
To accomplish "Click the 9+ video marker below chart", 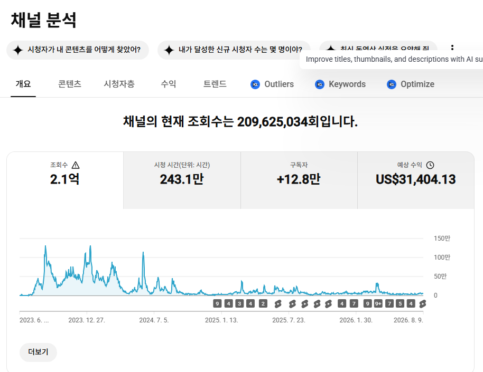I will click(378, 304).
